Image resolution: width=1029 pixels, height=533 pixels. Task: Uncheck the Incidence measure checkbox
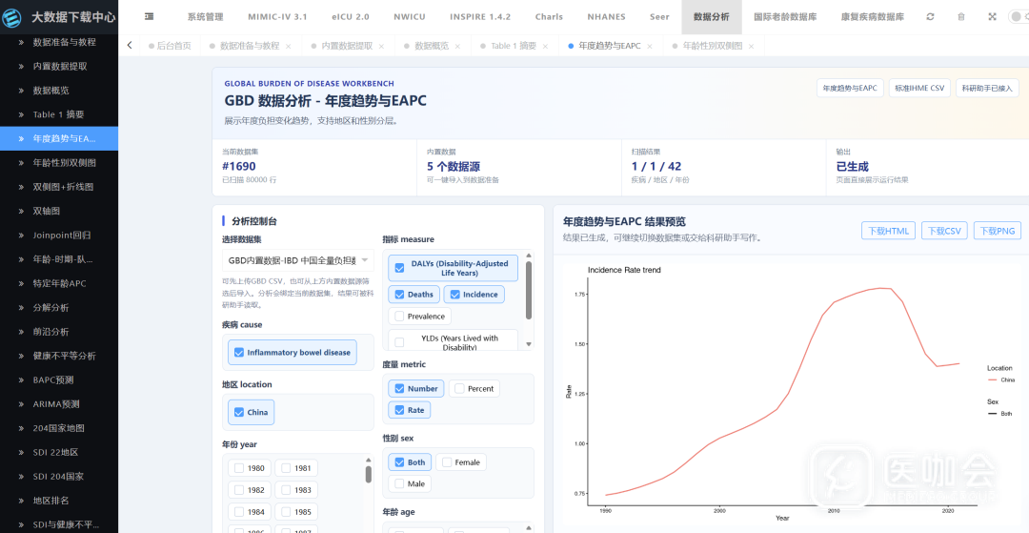(x=454, y=295)
